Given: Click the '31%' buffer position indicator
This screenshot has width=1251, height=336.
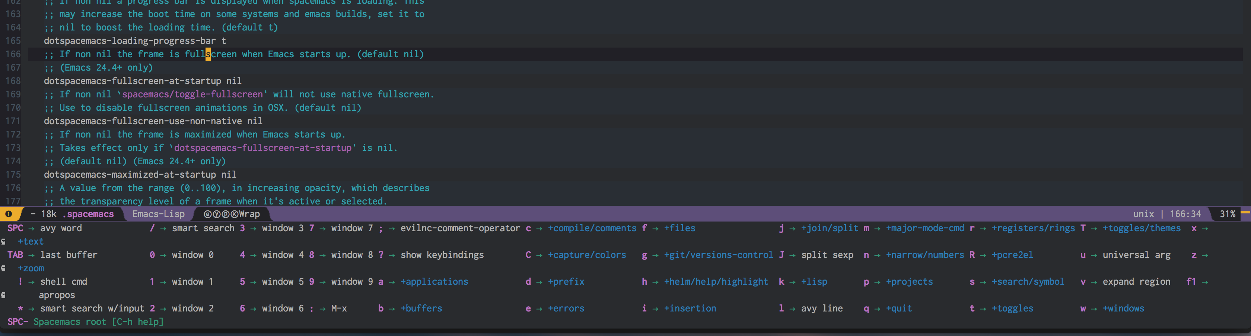Looking at the screenshot, I should [x=1227, y=214].
